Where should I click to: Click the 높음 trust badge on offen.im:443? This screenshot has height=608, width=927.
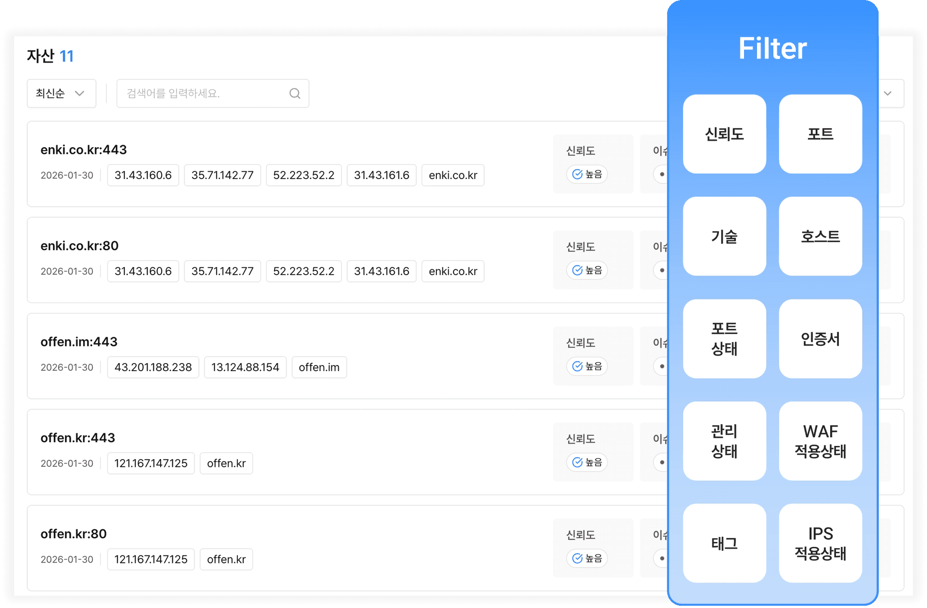click(587, 366)
